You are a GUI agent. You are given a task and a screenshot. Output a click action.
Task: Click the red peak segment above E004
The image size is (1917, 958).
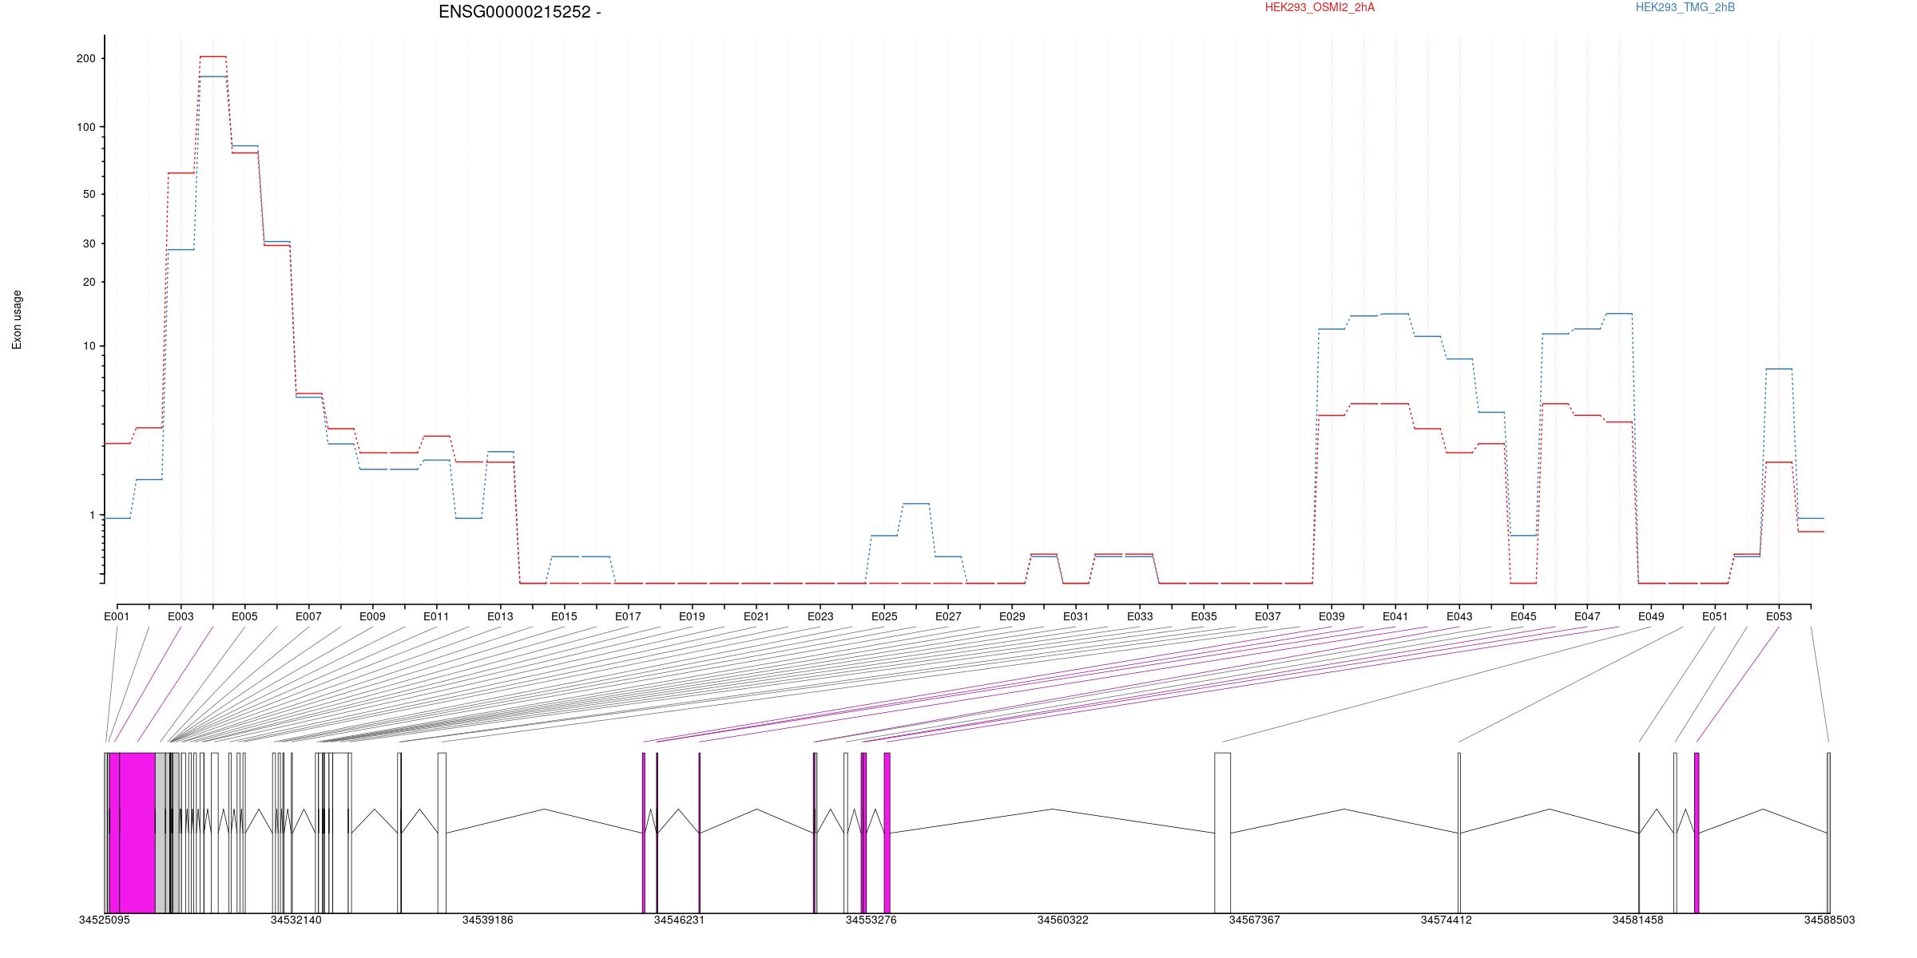click(212, 57)
